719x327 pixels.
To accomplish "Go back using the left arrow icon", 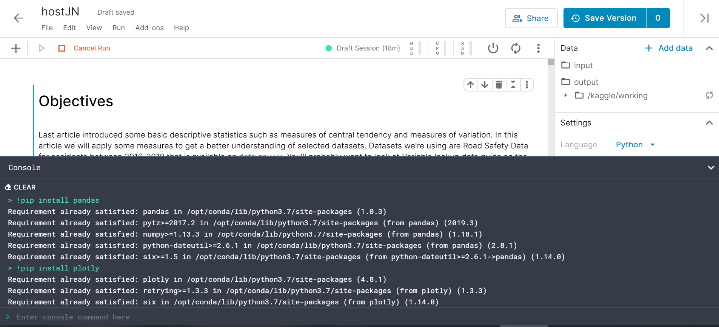I will tap(18, 18).
